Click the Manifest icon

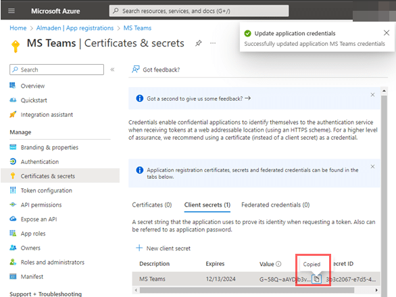click(x=13, y=276)
